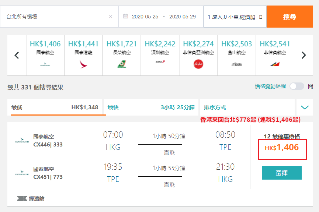Filter by 深圳航空 HK$2,242 card
Image resolution: width=319 pixels, height=212 pixels.
click(x=160, y=55)
